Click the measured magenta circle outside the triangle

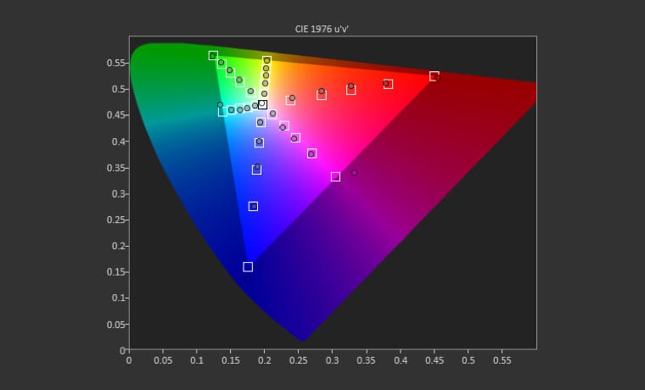point(354,173)
